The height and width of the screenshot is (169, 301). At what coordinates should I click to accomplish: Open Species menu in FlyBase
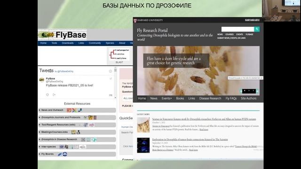(x=110, y=43)
